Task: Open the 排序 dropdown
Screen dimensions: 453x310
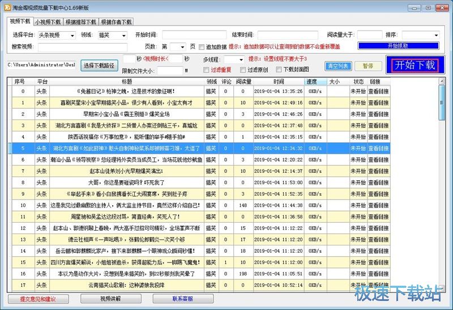Action: (421, 35)
